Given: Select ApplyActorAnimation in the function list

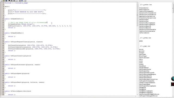Looking at the screenshot, I should point(147,16).
